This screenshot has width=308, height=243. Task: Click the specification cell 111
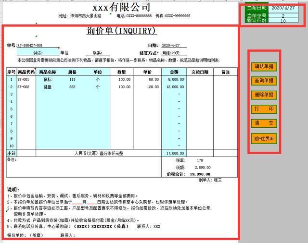72,79
